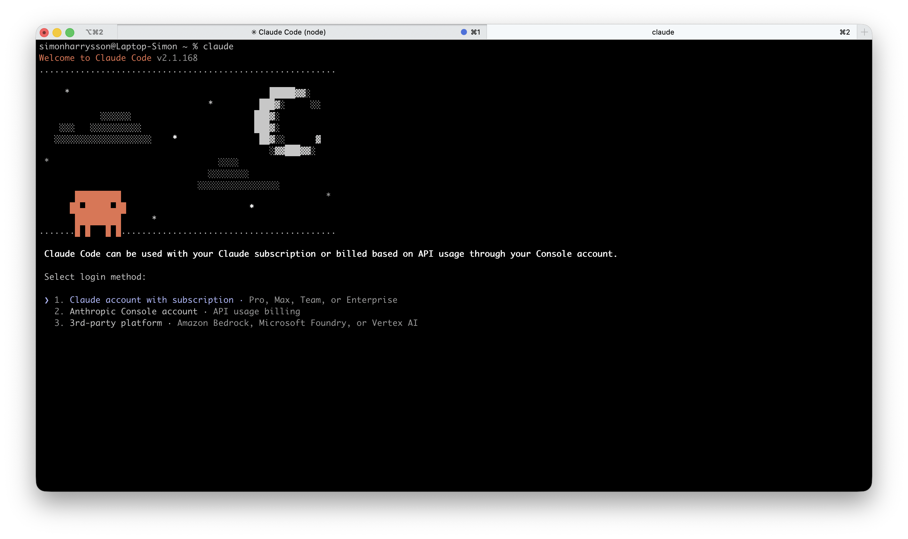908x539 pixels.
Task: Click the subscription or API billing info sentence
Action: [x=330, y=253]
